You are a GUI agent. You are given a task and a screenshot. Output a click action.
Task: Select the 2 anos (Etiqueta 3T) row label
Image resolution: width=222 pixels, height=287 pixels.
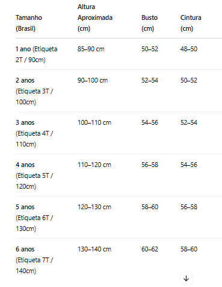tap(34, 91)
